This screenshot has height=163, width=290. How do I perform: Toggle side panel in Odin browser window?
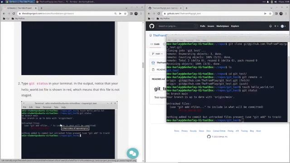pos(131,14)
